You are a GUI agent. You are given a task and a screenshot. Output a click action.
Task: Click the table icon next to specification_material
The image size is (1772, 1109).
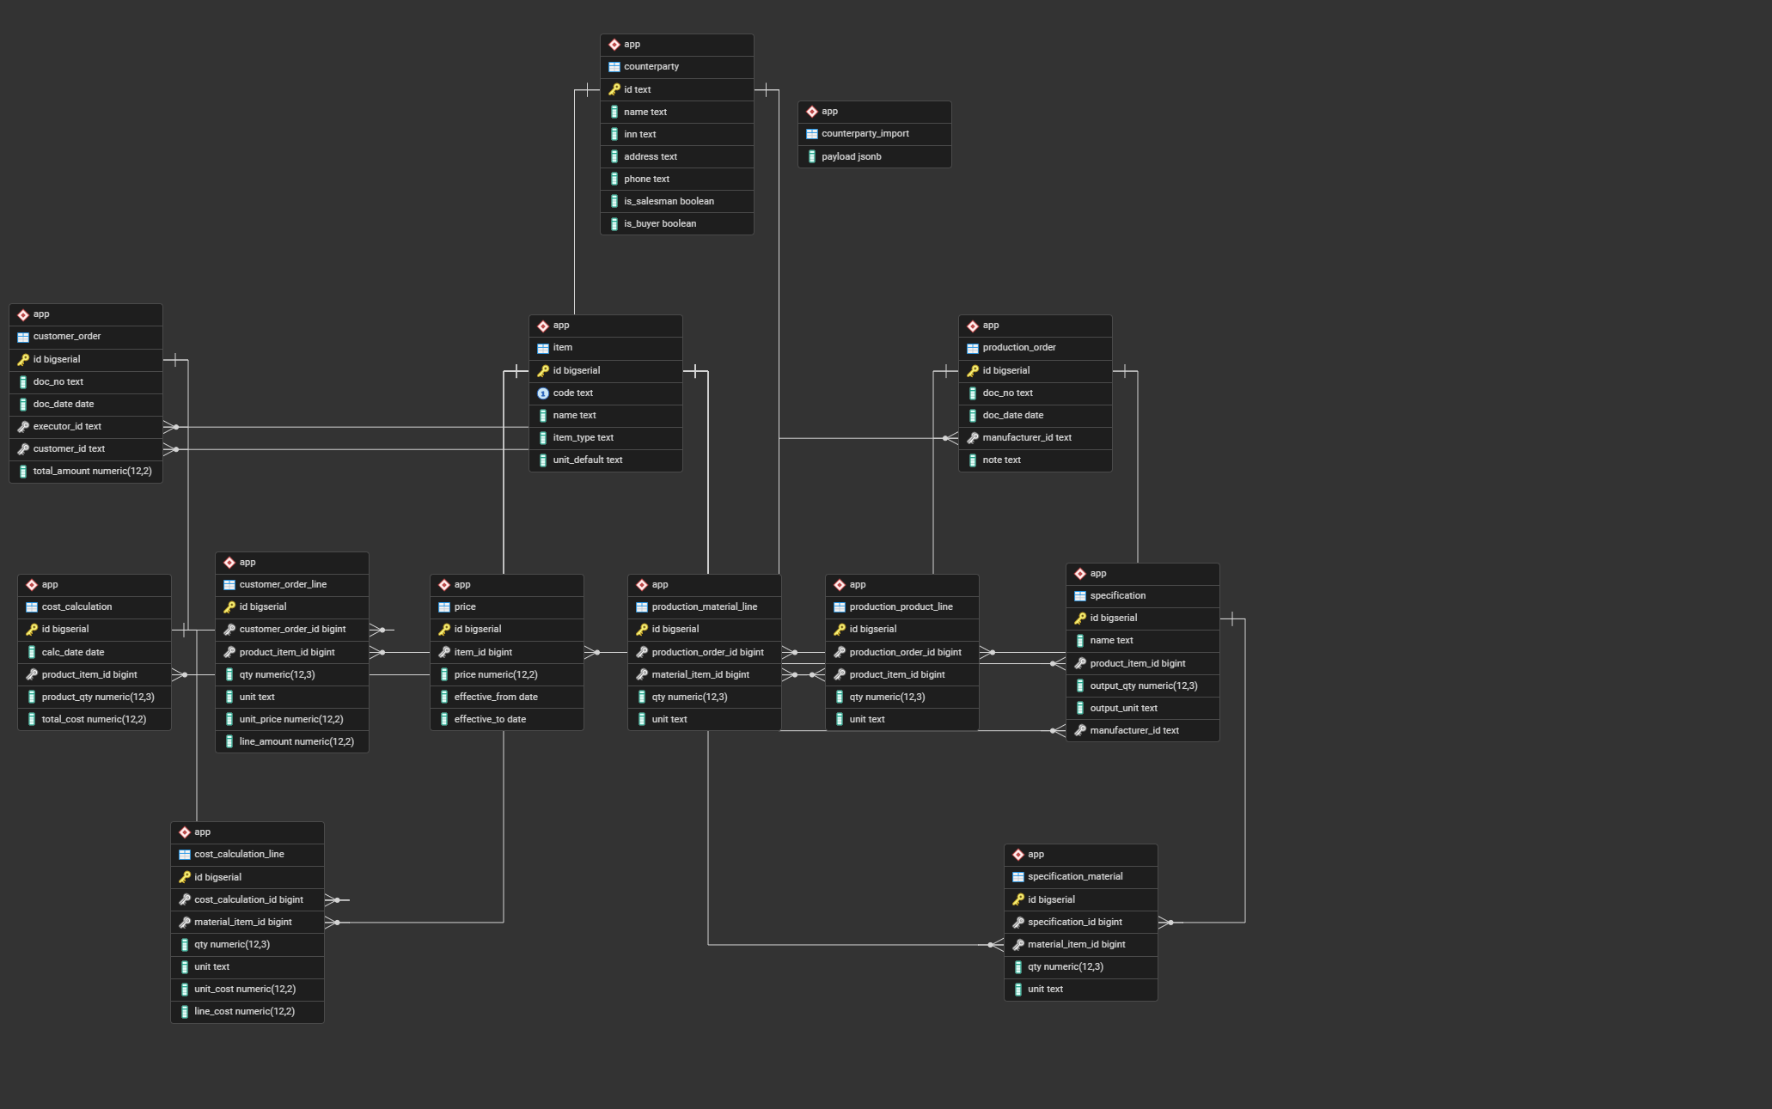1018,877
